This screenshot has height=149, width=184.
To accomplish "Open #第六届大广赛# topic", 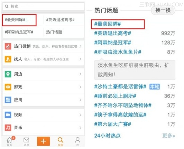I will tap(113, 124).
